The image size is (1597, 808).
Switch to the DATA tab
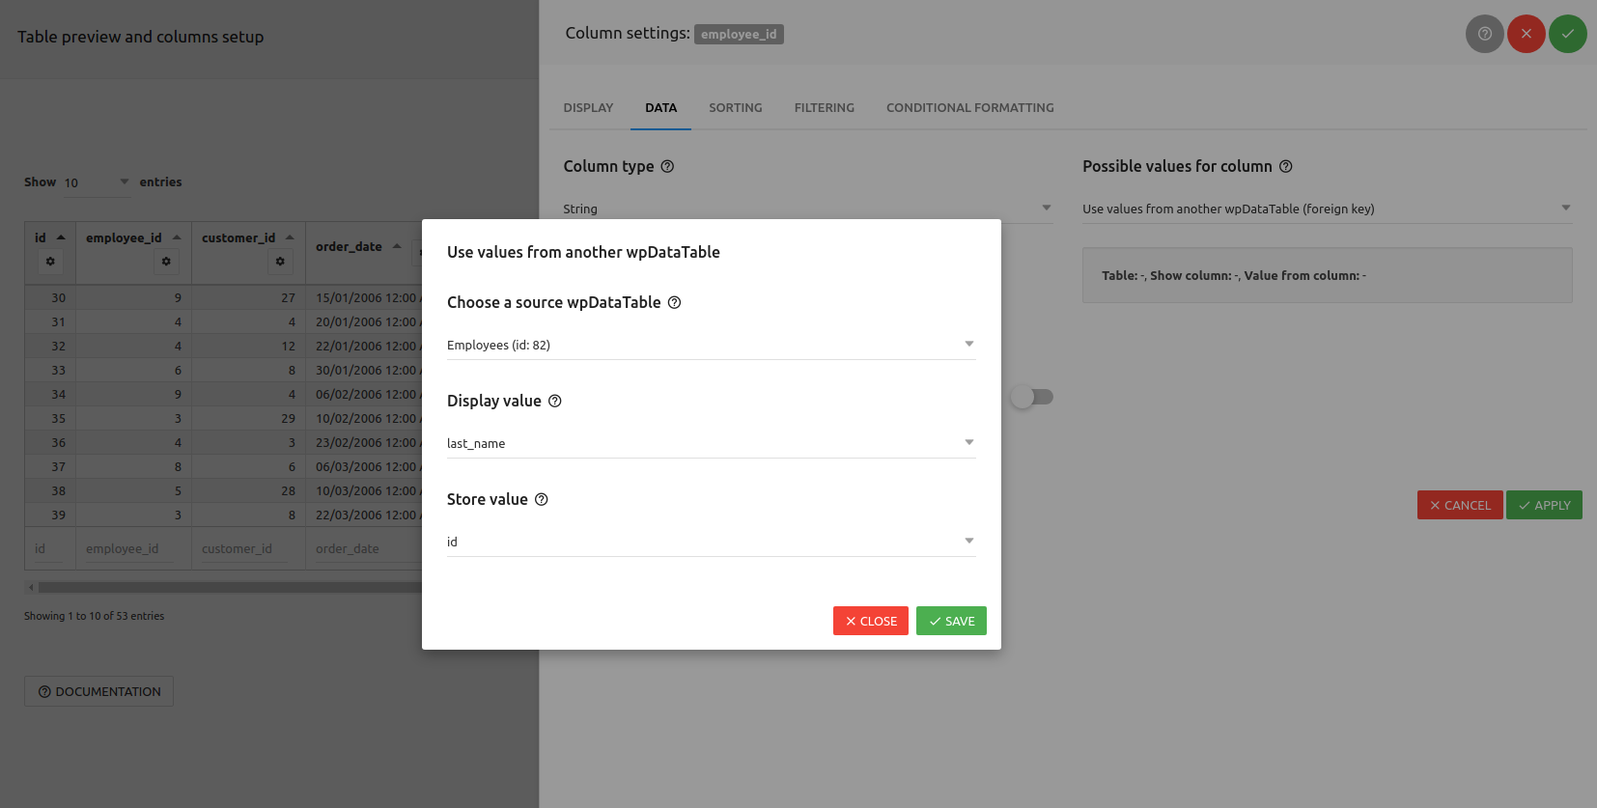[661, 108]
